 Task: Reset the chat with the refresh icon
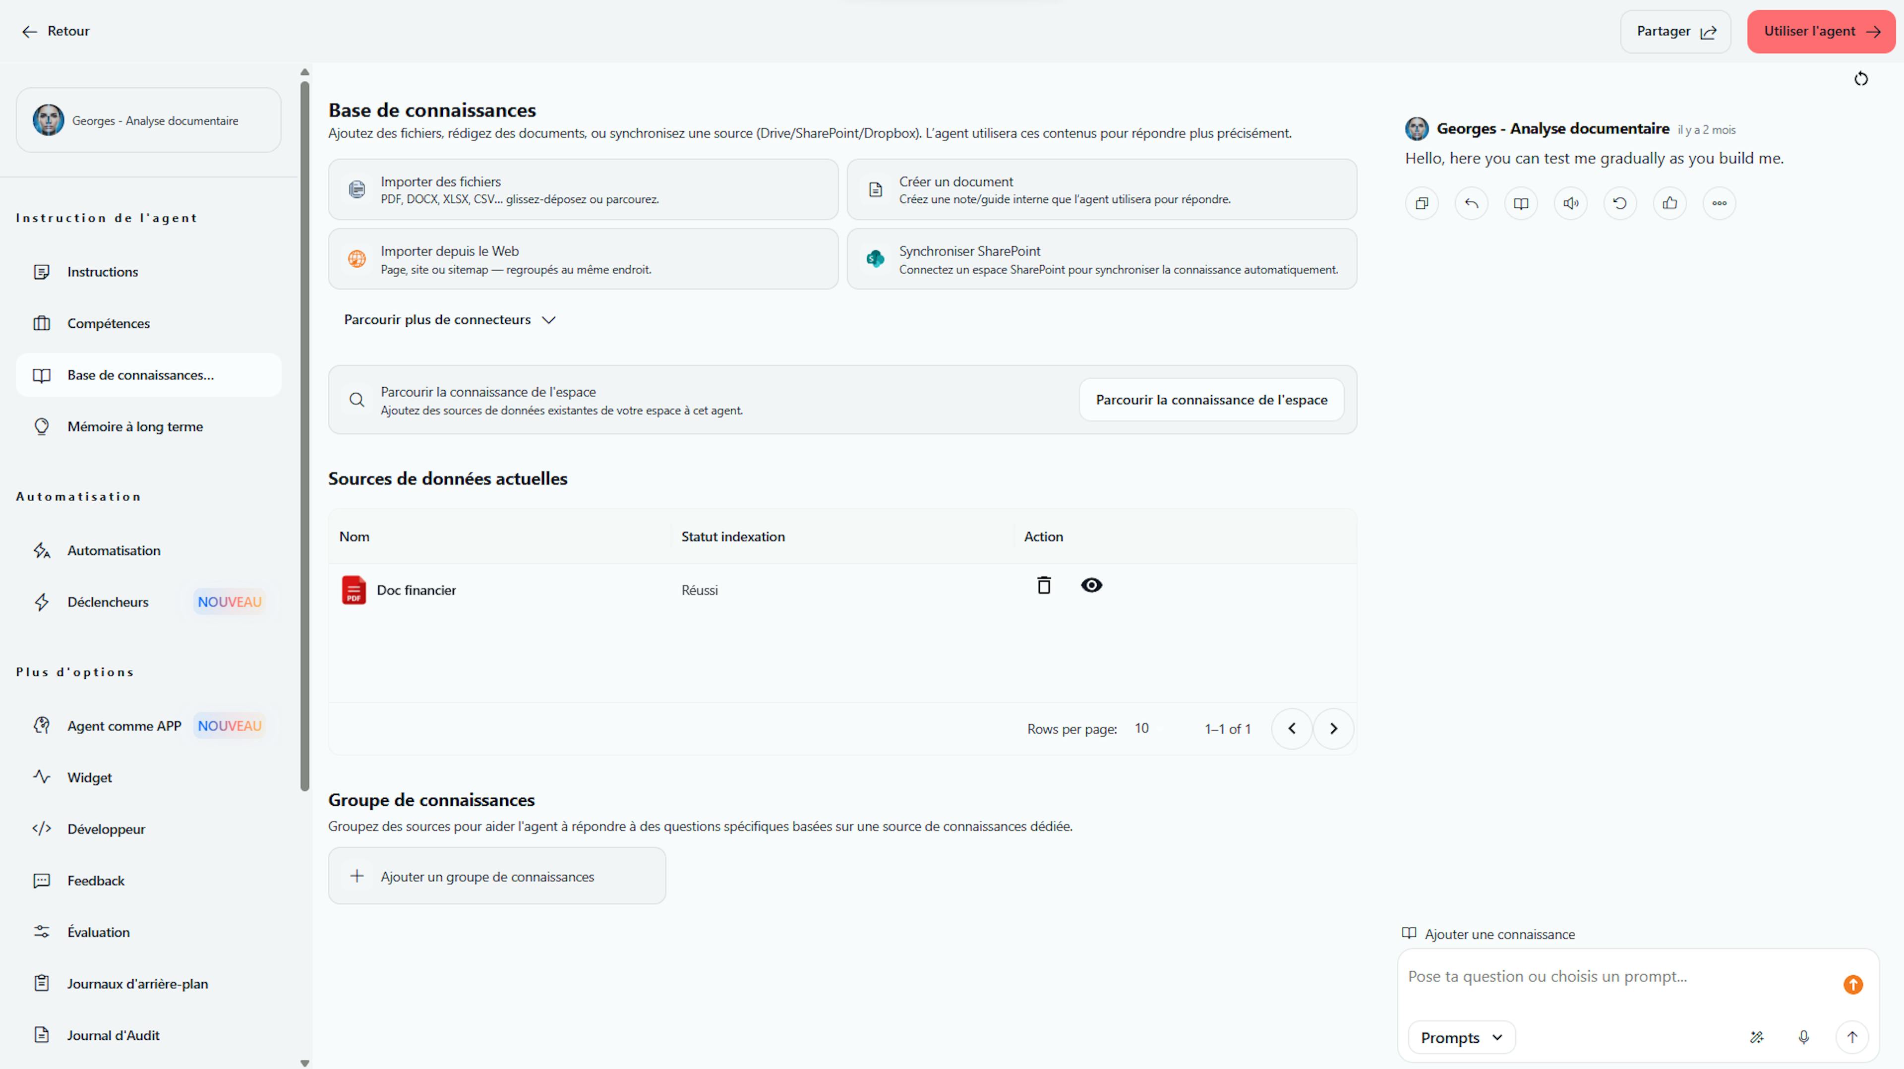1860,79
